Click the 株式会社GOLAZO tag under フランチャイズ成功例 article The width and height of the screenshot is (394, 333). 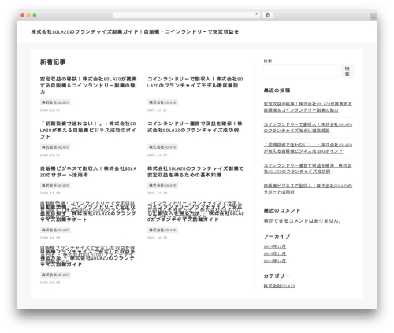coord(162,147)
